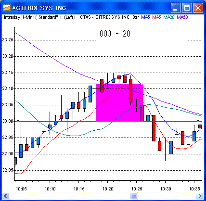Click the 10:05 time axis label
The width and height of the screenshot is (206, 201).
coord(21,189)
